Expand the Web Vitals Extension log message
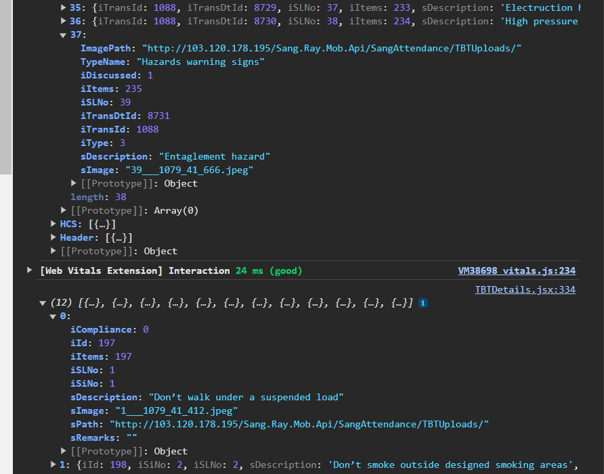The image size is (604, 474). pyautogui.click(x=29, y=270)
